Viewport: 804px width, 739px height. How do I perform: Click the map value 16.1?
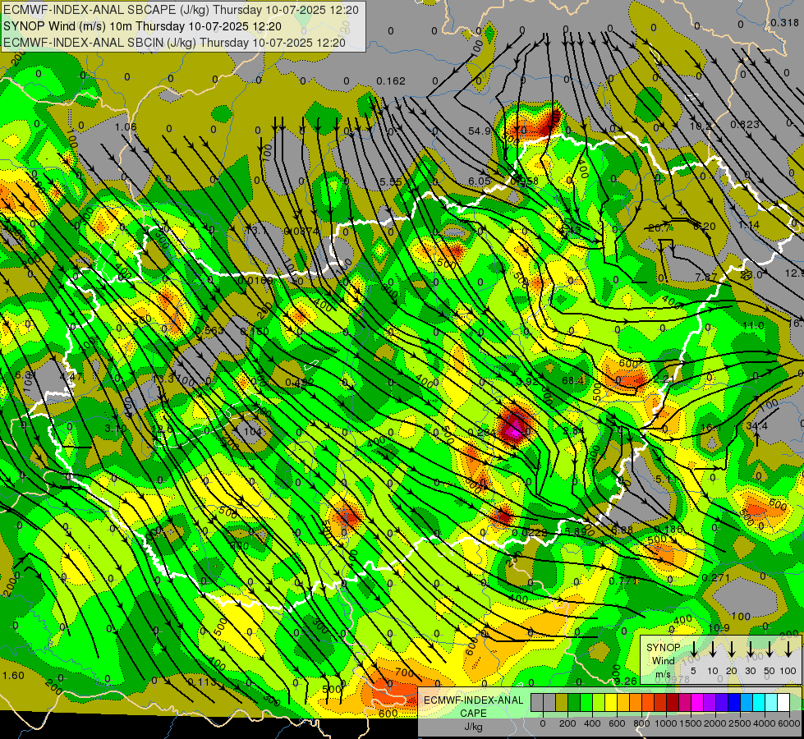pos(711,428)
